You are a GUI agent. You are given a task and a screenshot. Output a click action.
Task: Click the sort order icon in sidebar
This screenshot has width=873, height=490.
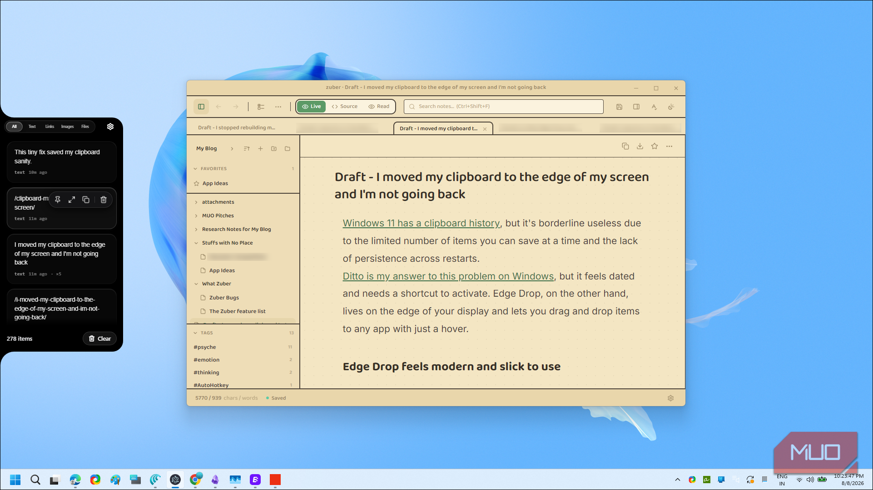point(247,149)
